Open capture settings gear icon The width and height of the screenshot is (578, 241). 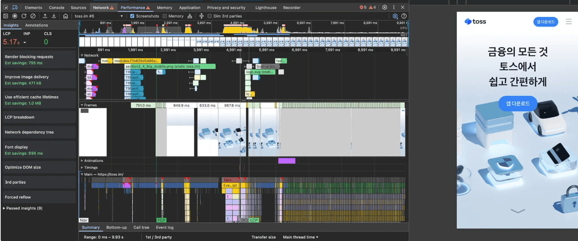(395, 16)
